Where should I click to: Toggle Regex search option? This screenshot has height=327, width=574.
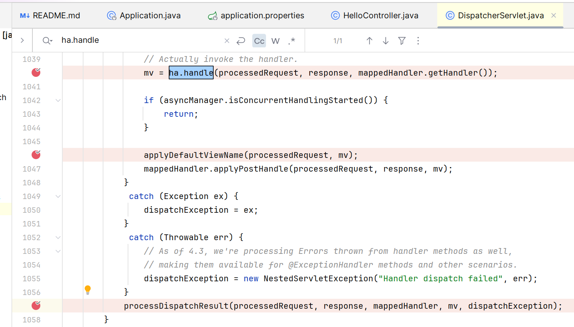click(x=292, y=41)
